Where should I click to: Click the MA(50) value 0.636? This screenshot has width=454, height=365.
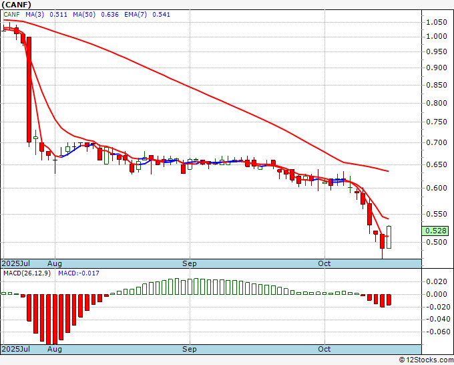[x=109, y=15]
